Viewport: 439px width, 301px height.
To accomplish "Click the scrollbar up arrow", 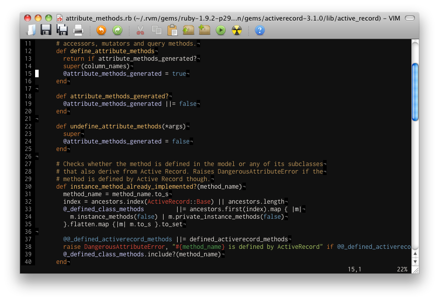I will tap(415, 253).
